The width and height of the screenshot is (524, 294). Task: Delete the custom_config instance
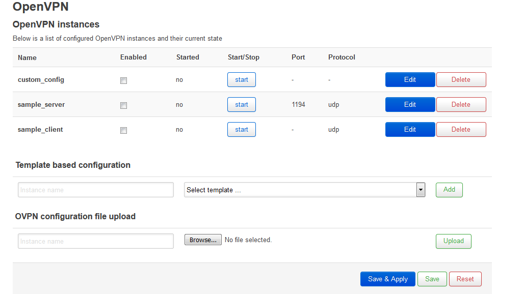click(461, 80)
